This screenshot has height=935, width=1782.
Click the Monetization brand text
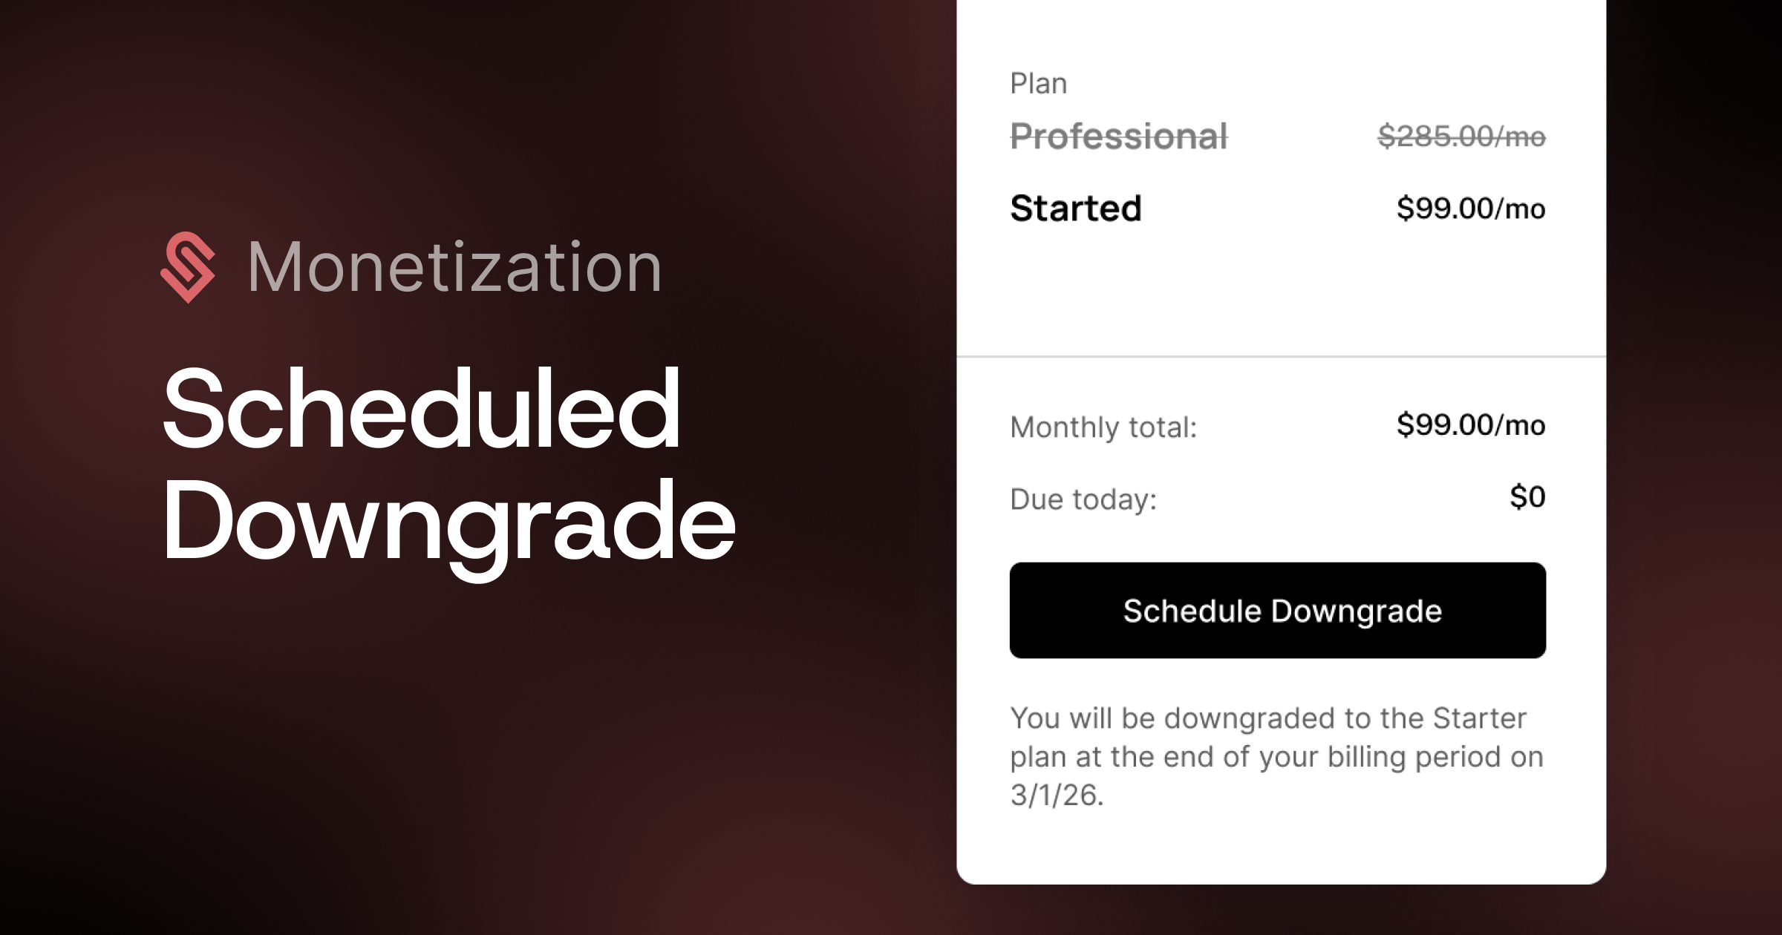point(454,267)
